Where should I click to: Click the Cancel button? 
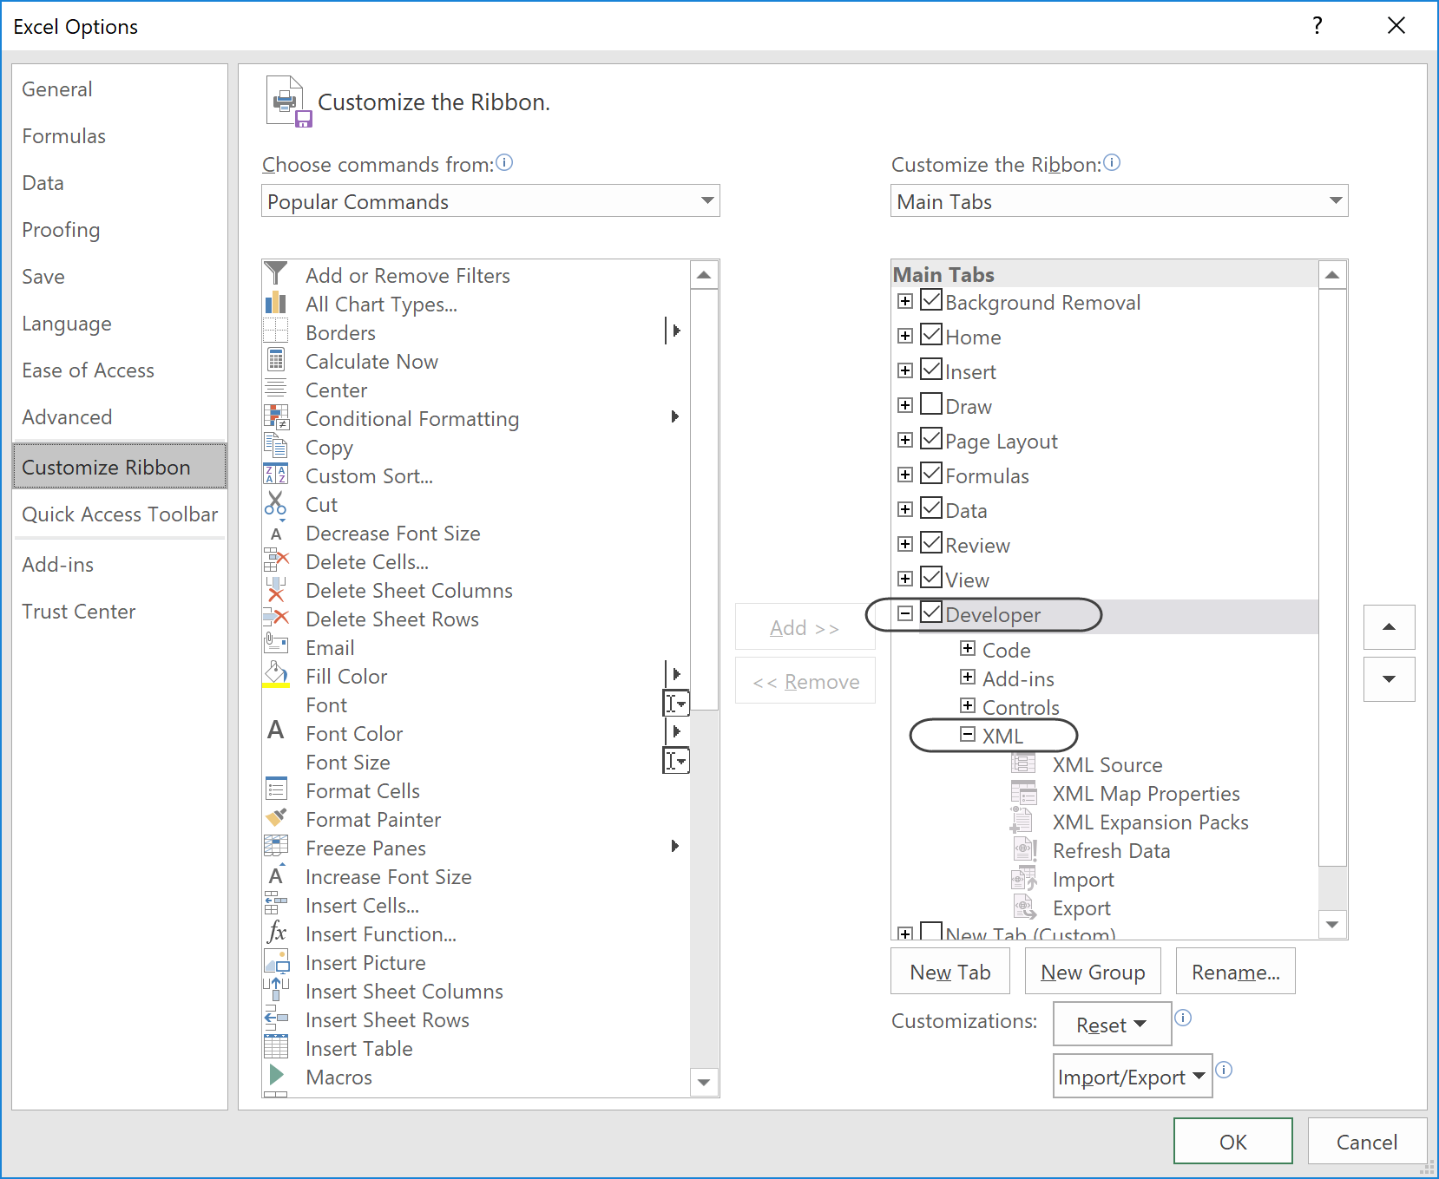[x=1367, y=1142]
